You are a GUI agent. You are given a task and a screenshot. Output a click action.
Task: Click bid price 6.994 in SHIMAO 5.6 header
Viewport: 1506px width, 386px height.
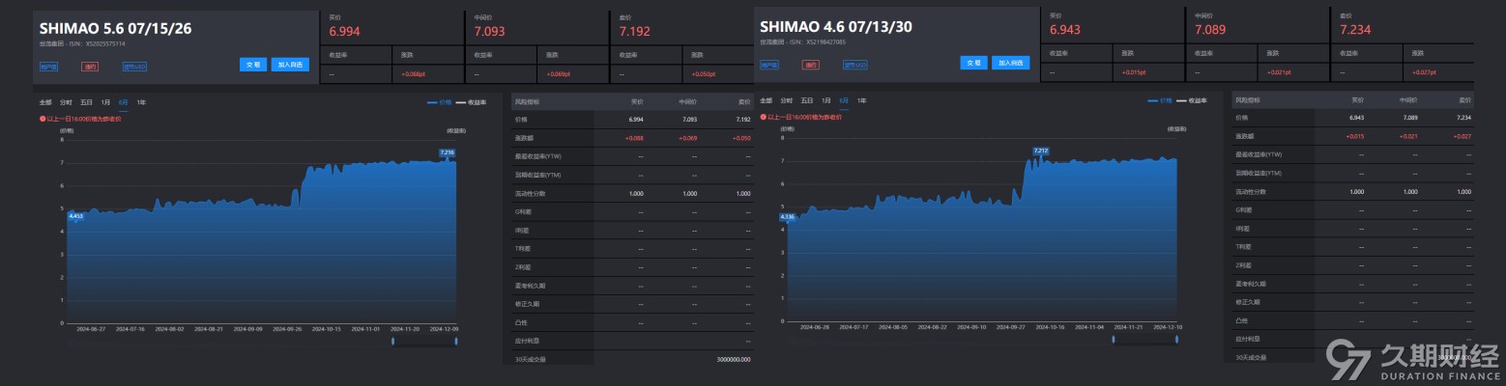(x=344, y=32)
